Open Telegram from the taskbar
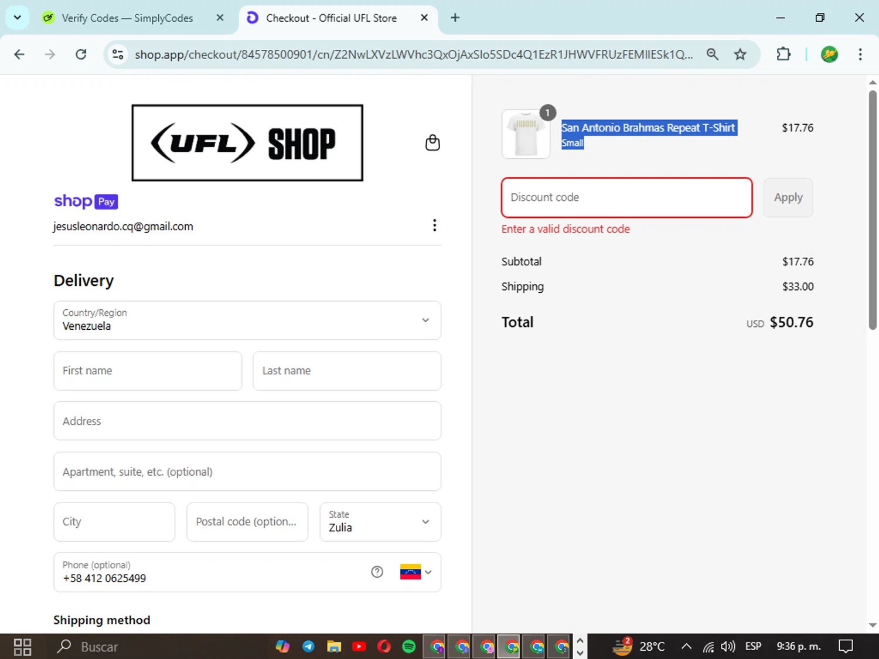The image size is (879, 659). tap(308, 647)
